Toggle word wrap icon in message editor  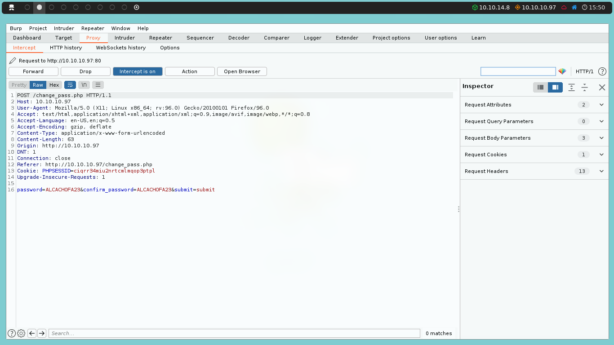pos(70,85)
